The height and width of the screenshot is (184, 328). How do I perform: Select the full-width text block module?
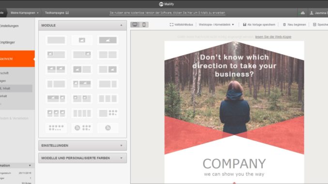56,40
